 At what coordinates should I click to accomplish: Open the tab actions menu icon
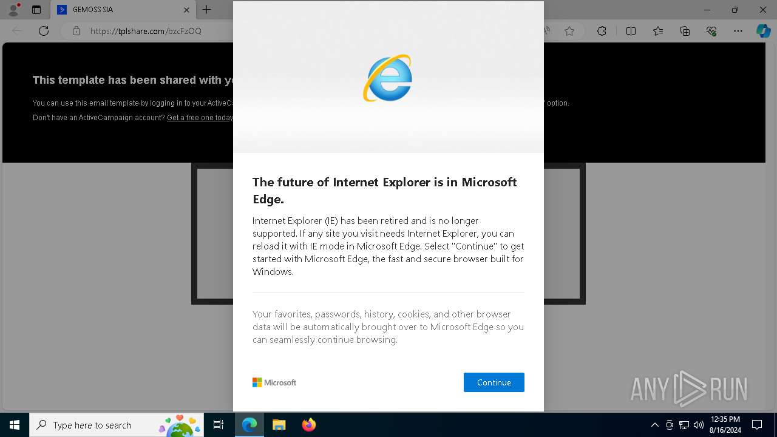(x=36, y=10)
